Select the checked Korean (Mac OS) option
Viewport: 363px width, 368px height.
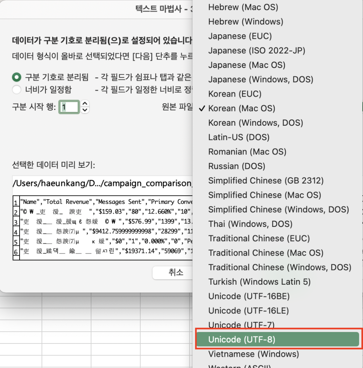pyautogui.click(x=277, y=109)
